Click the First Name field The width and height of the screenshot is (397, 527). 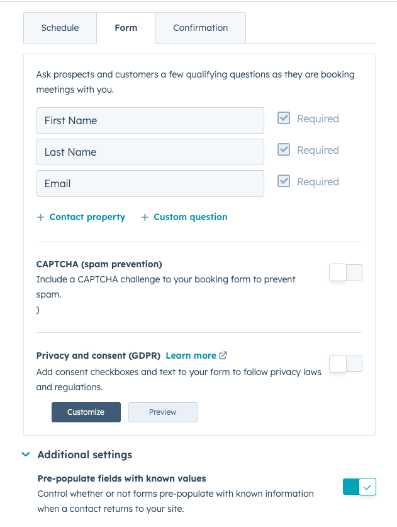click(150, 120)
